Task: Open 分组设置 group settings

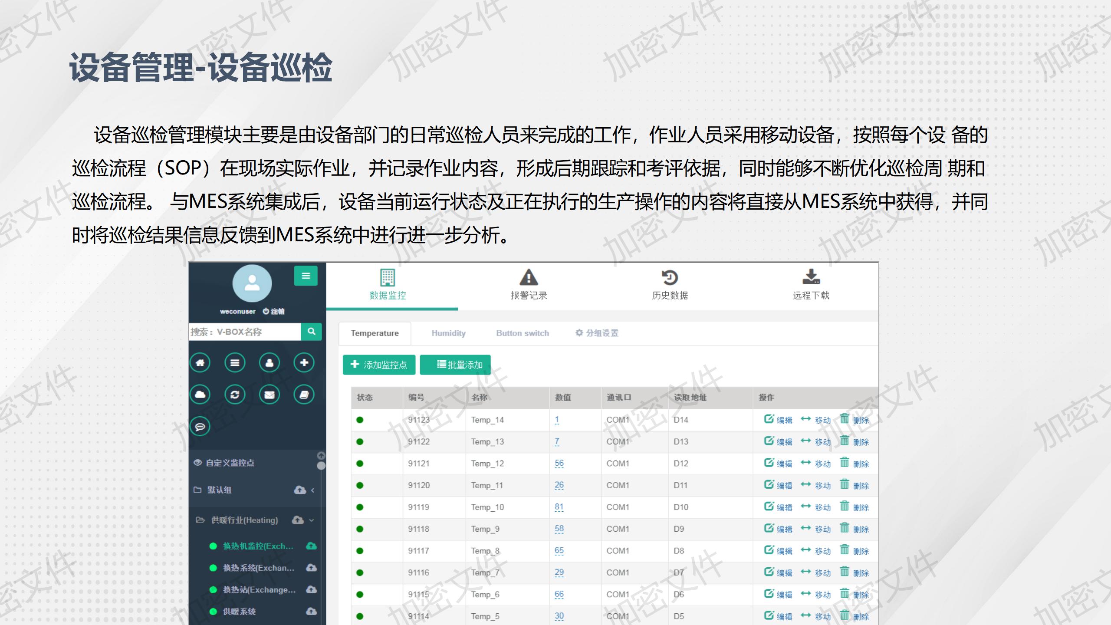Action: tap(597, 333)
